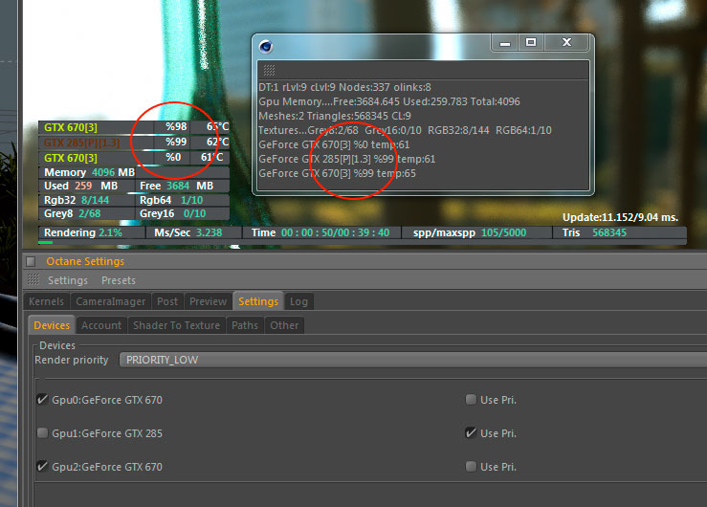
Task: Click the Rgb32 8/144 value
Action: [x=77, y=200]
